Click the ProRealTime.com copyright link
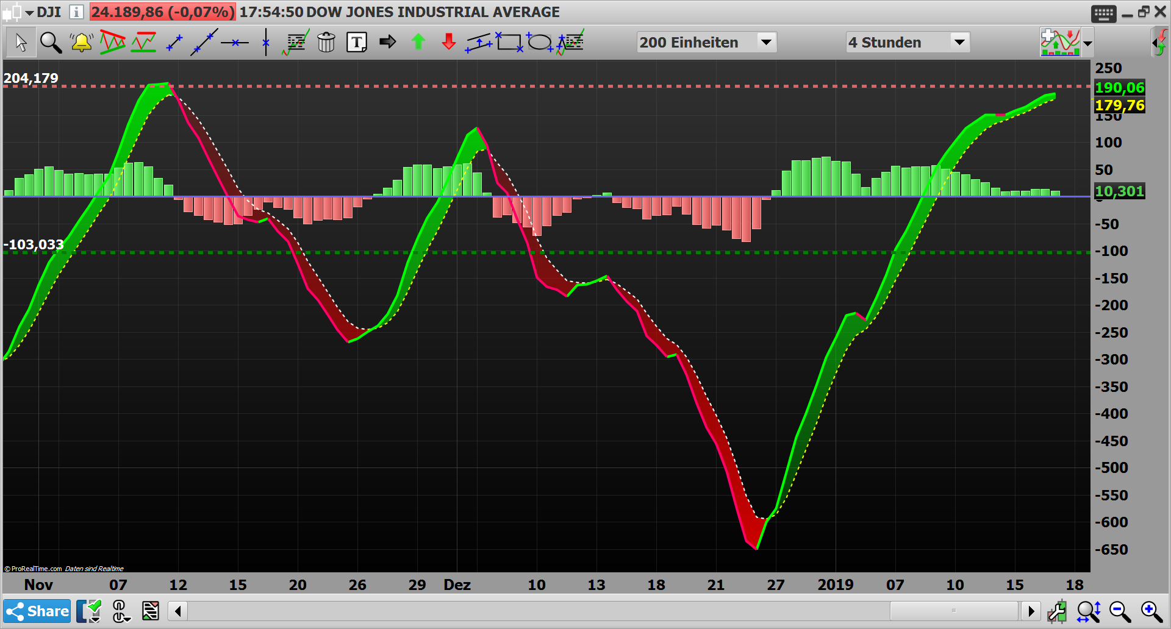The width and height of the screenshot is (1171, 629). [x=34, y=569]
